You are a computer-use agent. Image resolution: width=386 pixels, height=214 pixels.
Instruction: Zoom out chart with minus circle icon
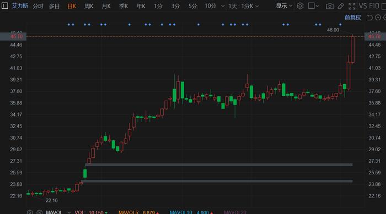(x=378, y=18)
